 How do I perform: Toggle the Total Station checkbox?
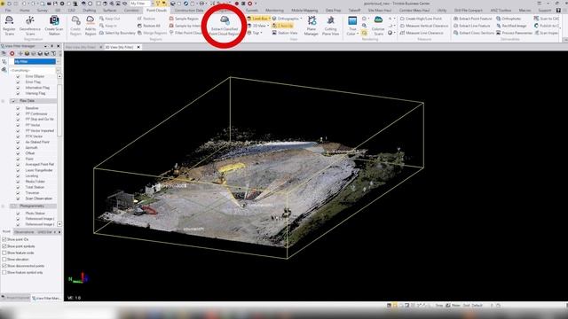click(x=18, y=187)
